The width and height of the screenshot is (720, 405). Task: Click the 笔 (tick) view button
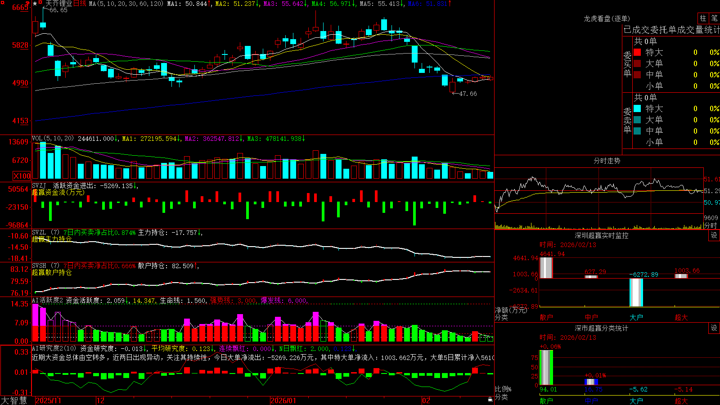point(715,18)
